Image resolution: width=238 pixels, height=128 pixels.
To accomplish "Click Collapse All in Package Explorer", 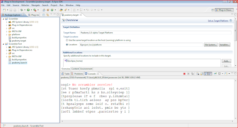I will coord(44,15).
